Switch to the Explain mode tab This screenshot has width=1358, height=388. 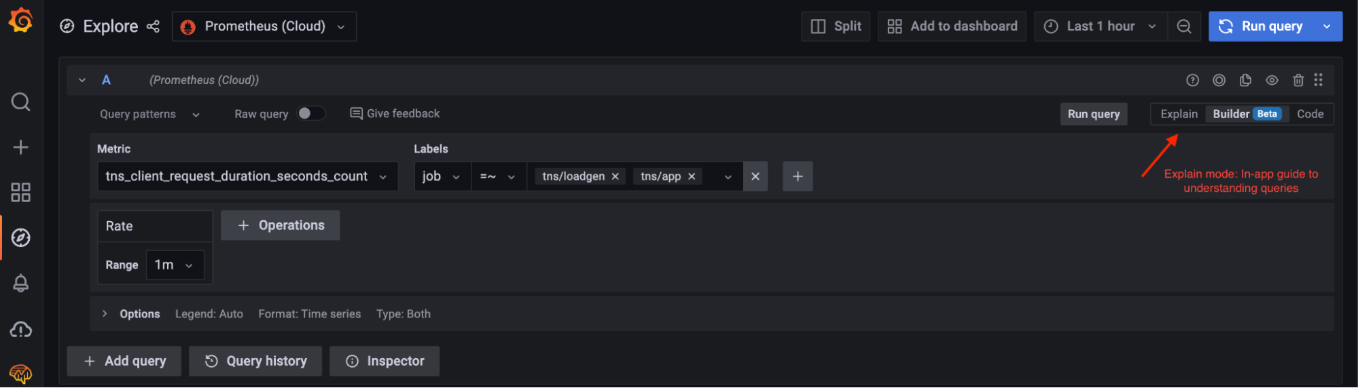1179,114
